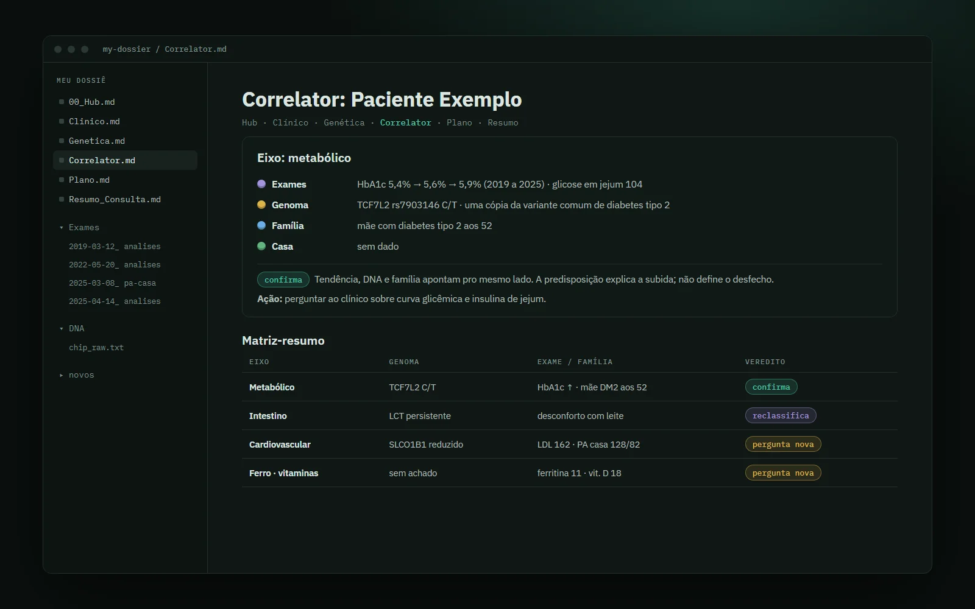Click the file icon beside Resumo_Consulta.md
Image resolution: width=975 pixels, height=609 pixels.
(62, 199)
